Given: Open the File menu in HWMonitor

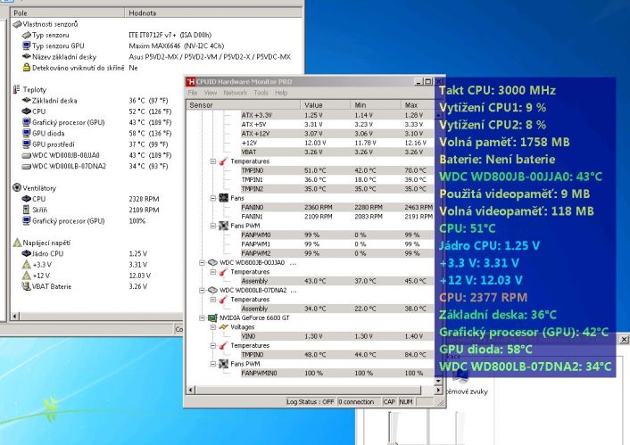Looking at the screenshot, I should [193, 93].
